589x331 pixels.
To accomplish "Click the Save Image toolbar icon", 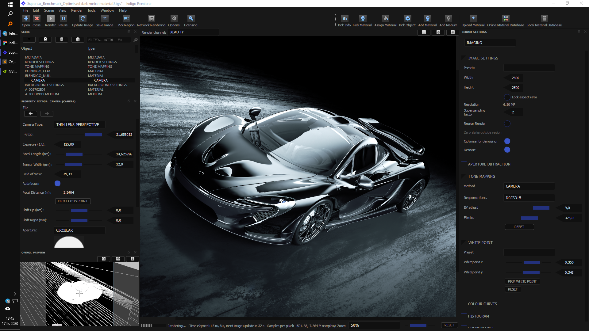I will 104,19.
